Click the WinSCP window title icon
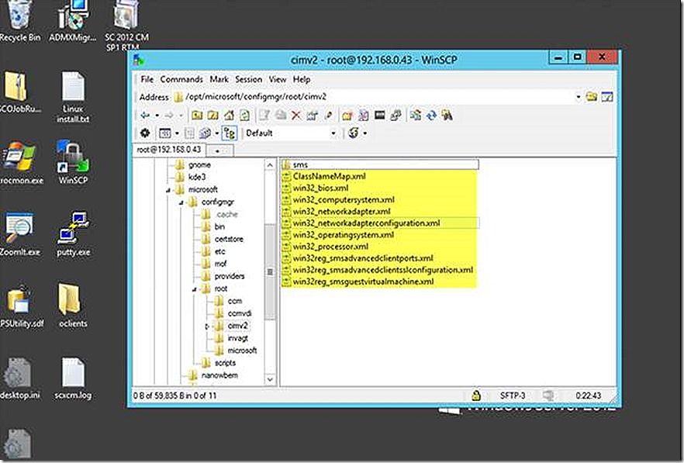The height and width of the screenshot is (463, 684). click(x=139, y=60)
